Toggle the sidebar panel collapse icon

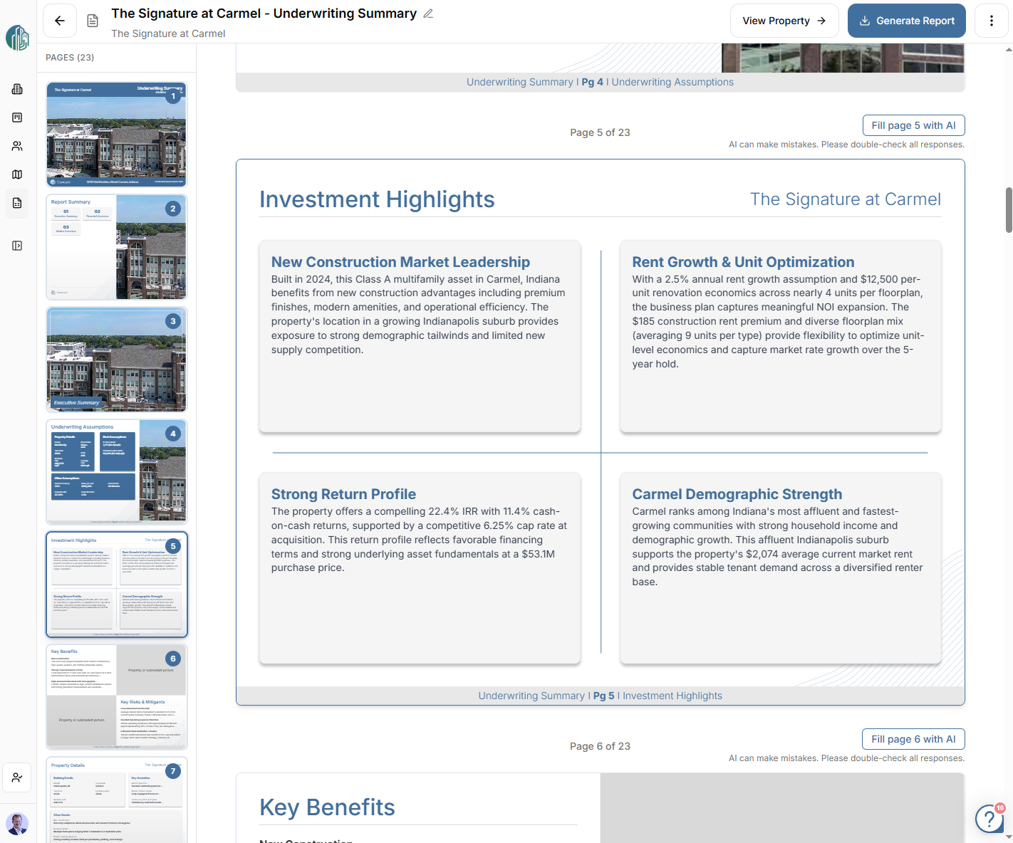tap(18, 246)
